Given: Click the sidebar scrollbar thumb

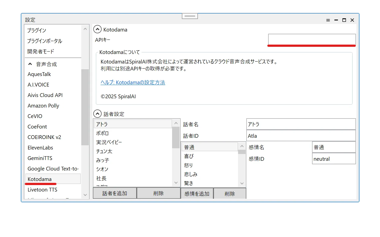Looking at the screenshot, I should tap(85, 107).
